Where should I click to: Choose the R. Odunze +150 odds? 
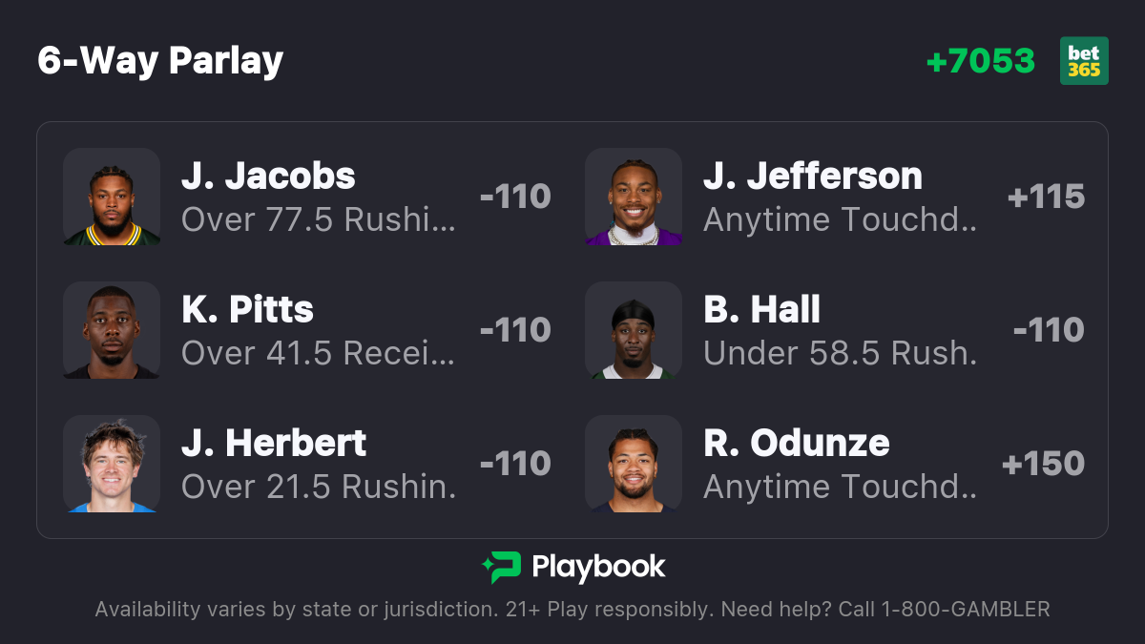pyautogui.click(x=1043, y=464)
